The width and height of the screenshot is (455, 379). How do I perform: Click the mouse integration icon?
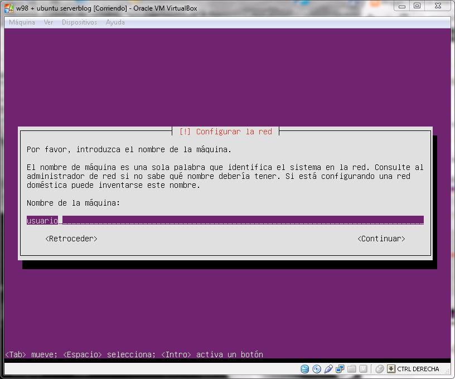[380, 369]
